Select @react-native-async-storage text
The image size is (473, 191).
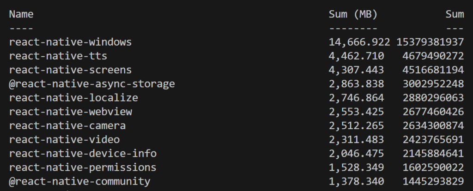pos(92,84)
